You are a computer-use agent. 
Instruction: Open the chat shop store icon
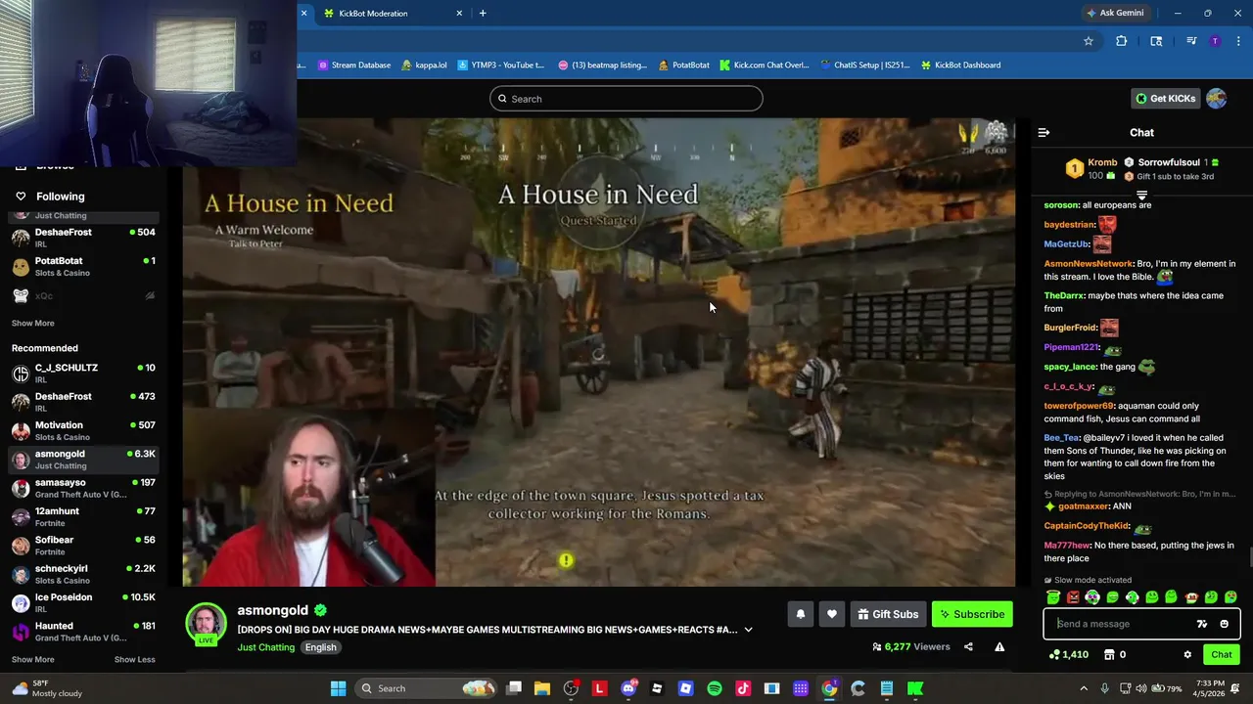1109,655
